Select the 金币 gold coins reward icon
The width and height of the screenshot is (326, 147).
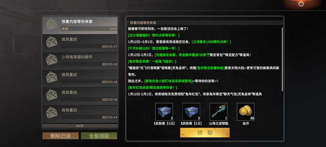[245, 112]
